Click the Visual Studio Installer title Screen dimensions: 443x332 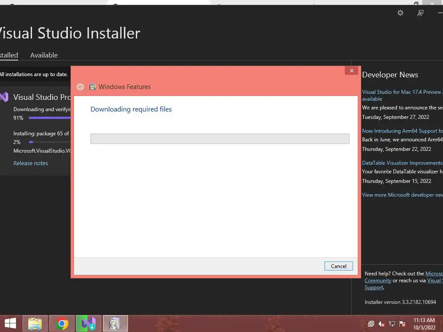pyautogui.click(x=70, y=33)
